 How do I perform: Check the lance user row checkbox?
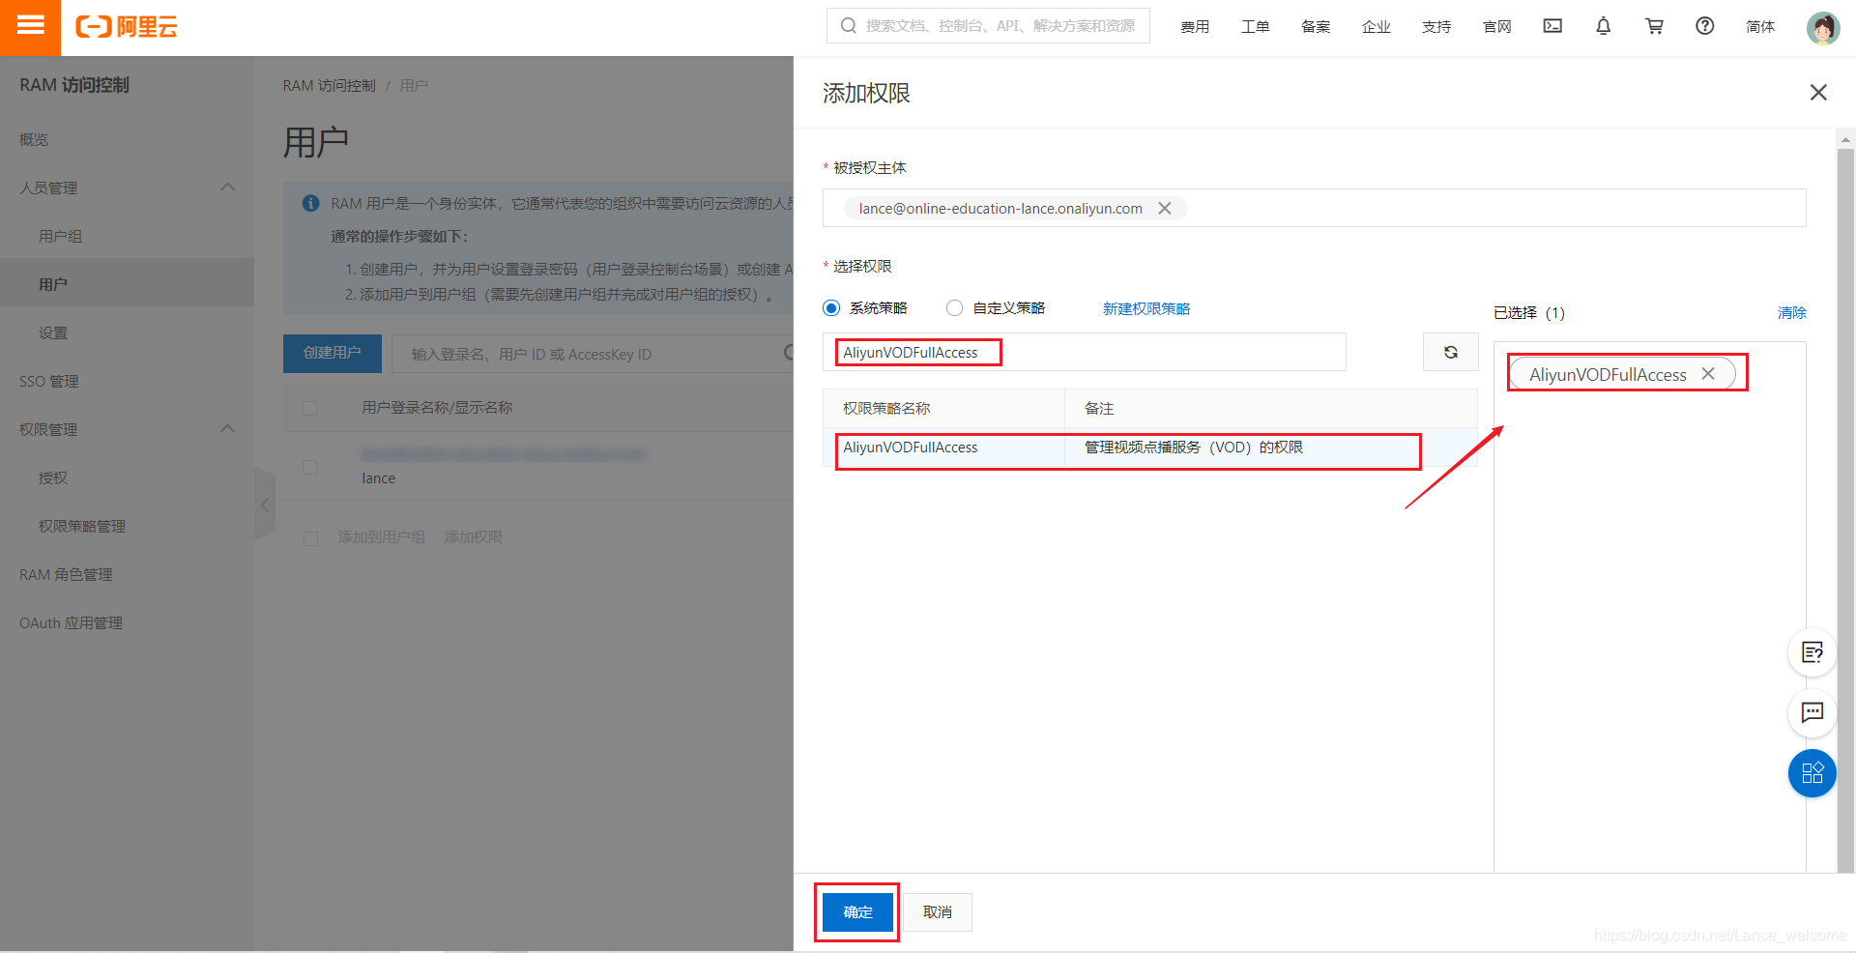[309, 467]
